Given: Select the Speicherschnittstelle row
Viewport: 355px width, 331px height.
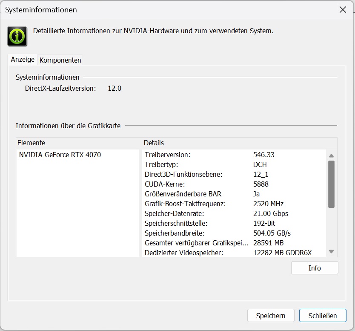Looking at the screenshot, I should click(176, 223).
